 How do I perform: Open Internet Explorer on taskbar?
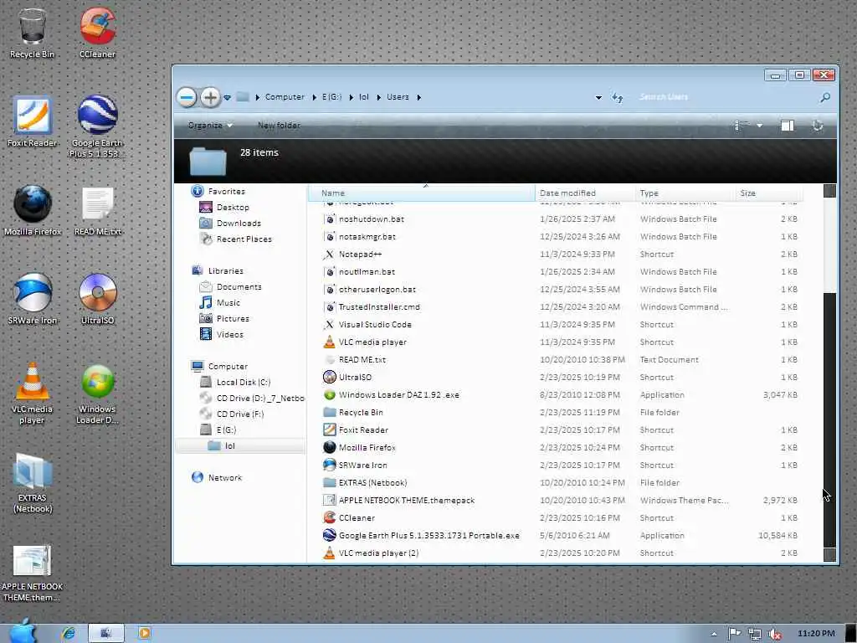tap(69, 633)
